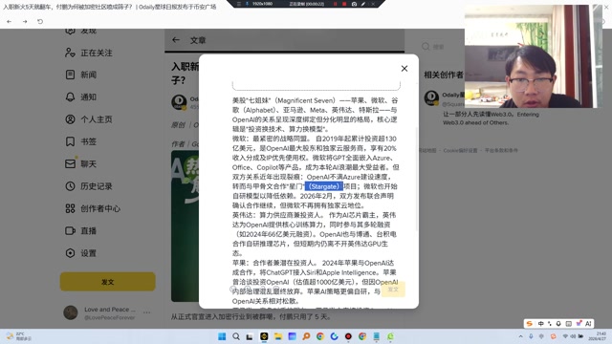Image resolution: width=612 pixels, height=344 pixels.
Task: Open 设置 settings in sidebar
Action: pyautogui.click(x=80, y=253)
